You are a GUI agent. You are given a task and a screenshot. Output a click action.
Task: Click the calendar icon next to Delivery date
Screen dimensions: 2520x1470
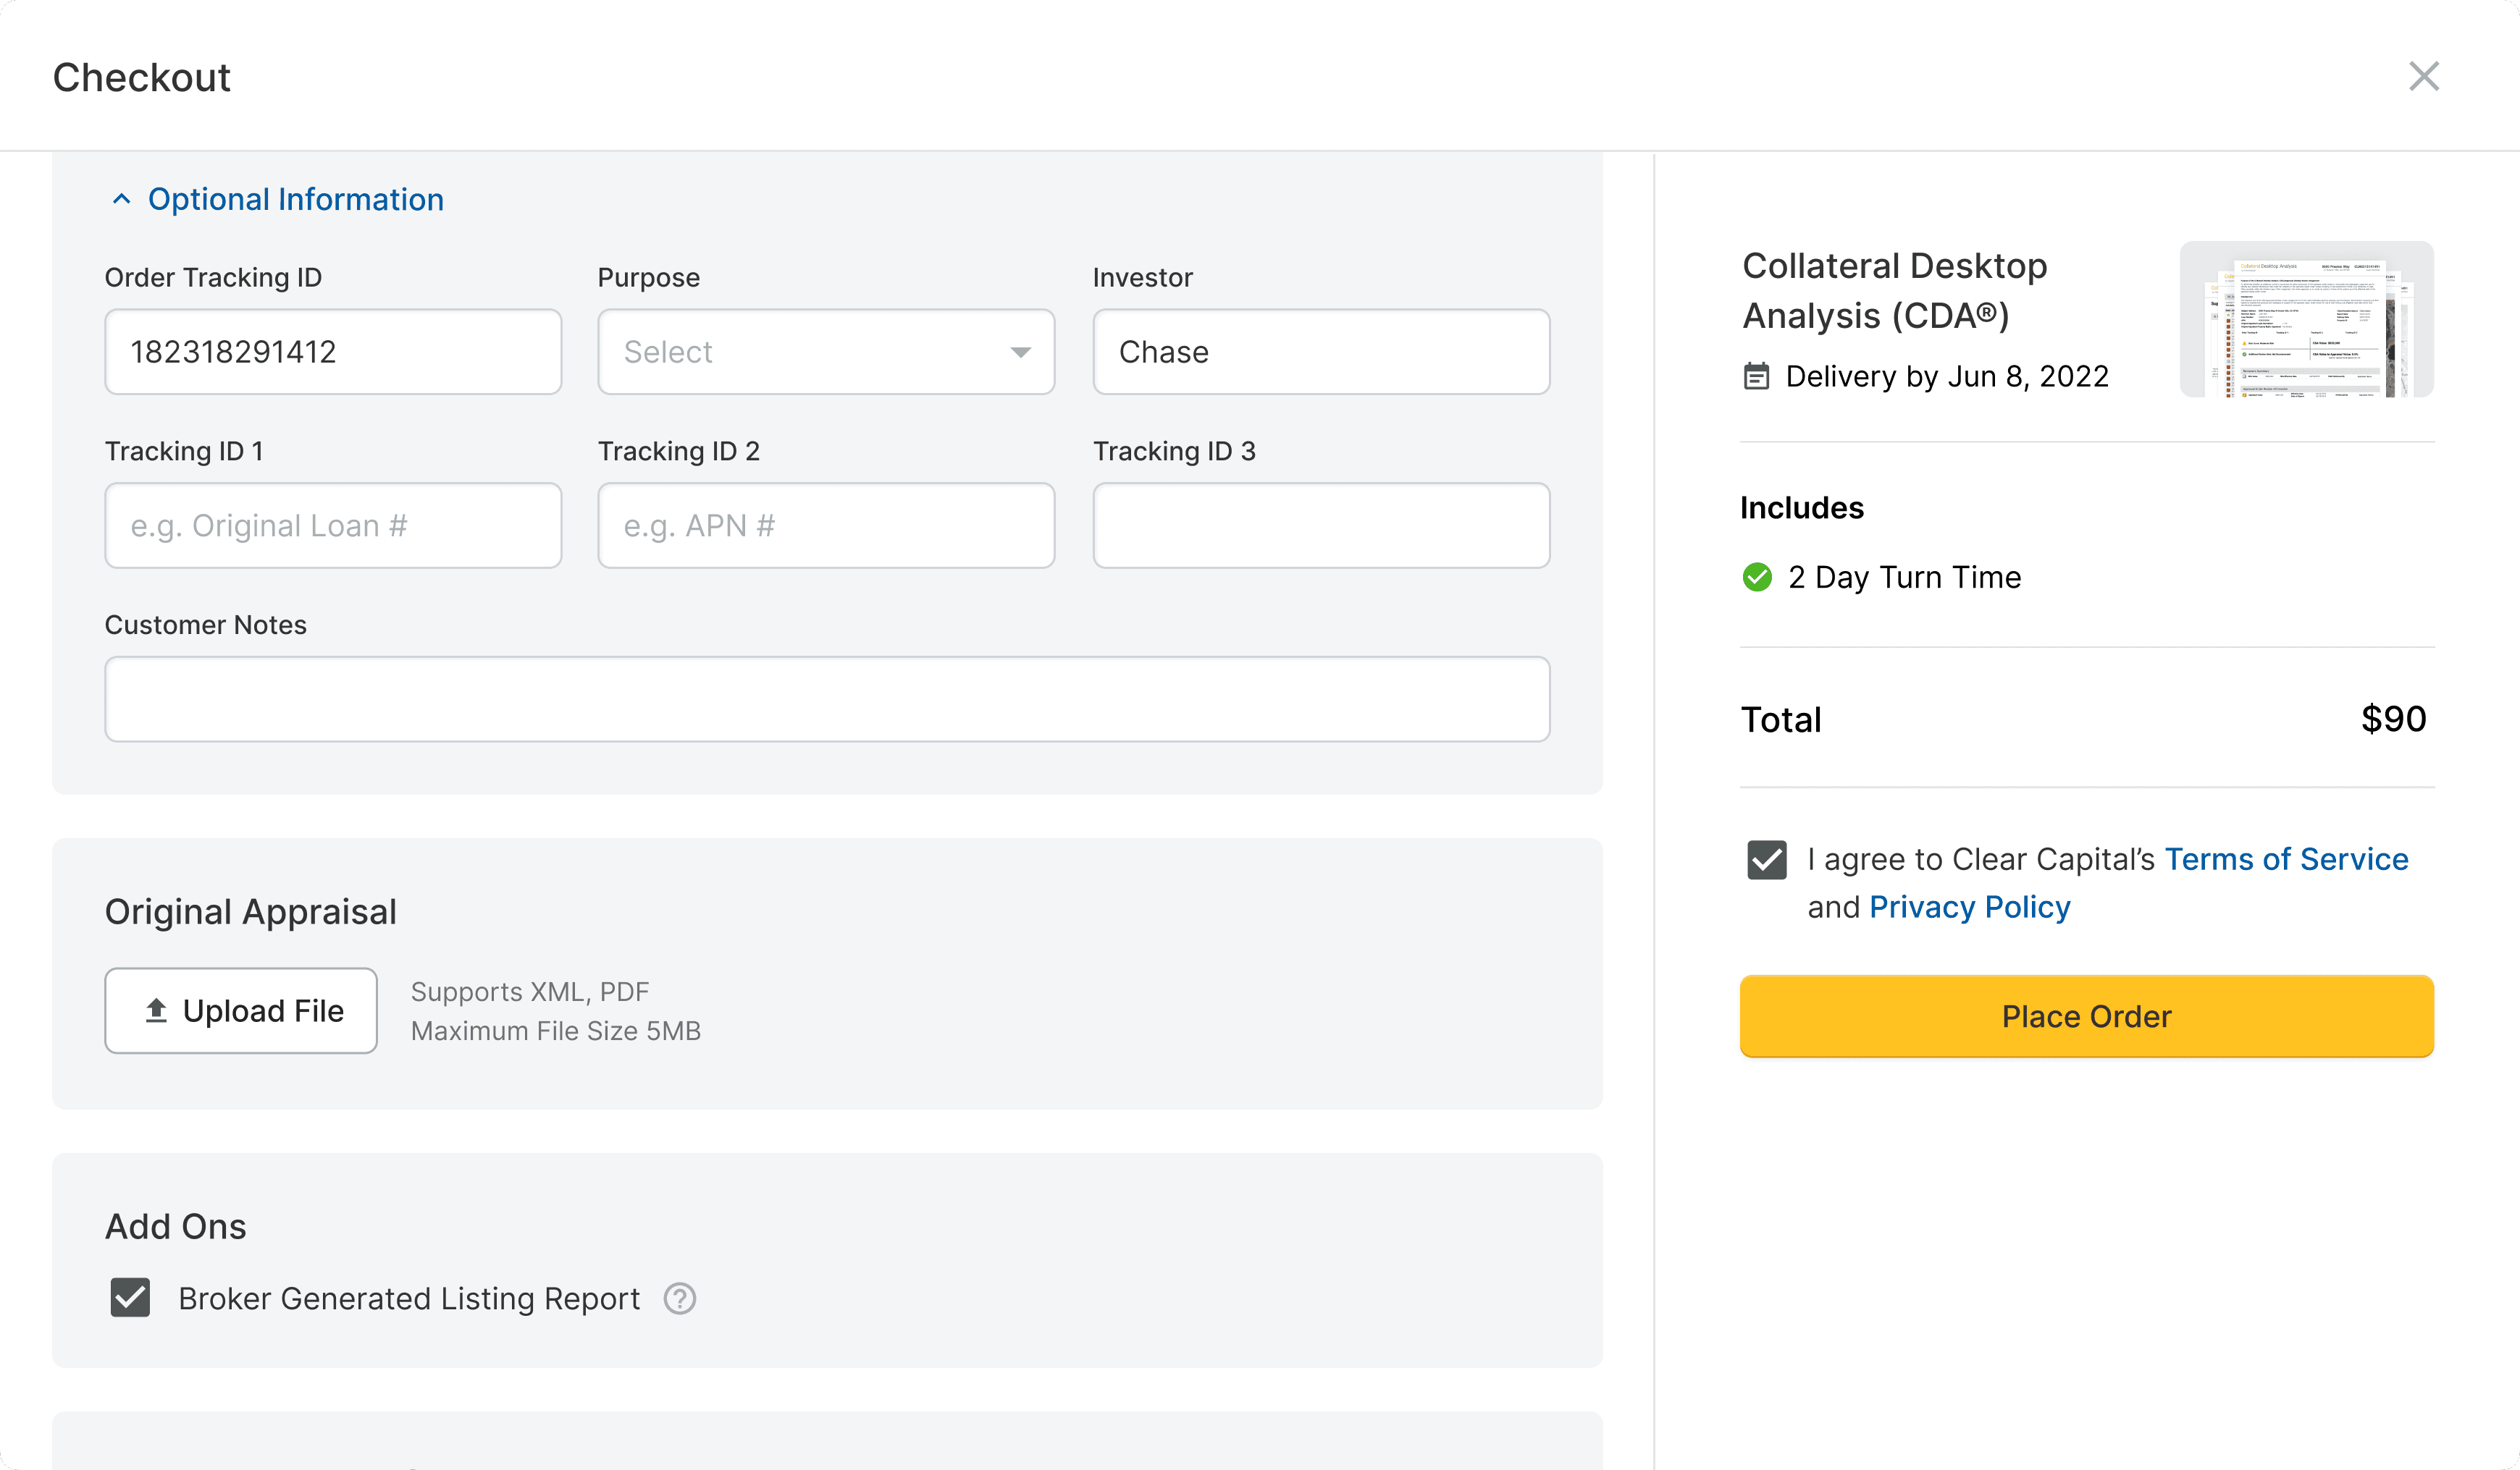[1756, 377]
